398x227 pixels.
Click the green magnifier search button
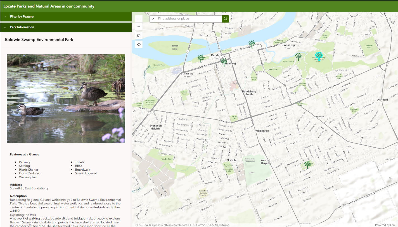tap(225, 19)
